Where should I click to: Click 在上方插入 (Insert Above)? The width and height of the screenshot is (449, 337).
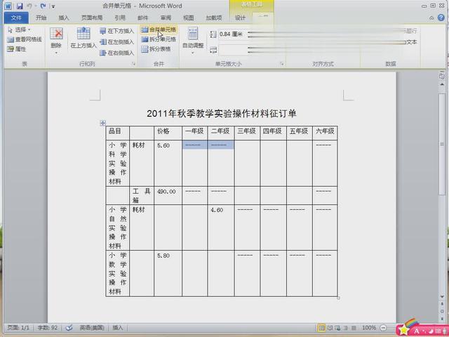[x=83, y=37]
